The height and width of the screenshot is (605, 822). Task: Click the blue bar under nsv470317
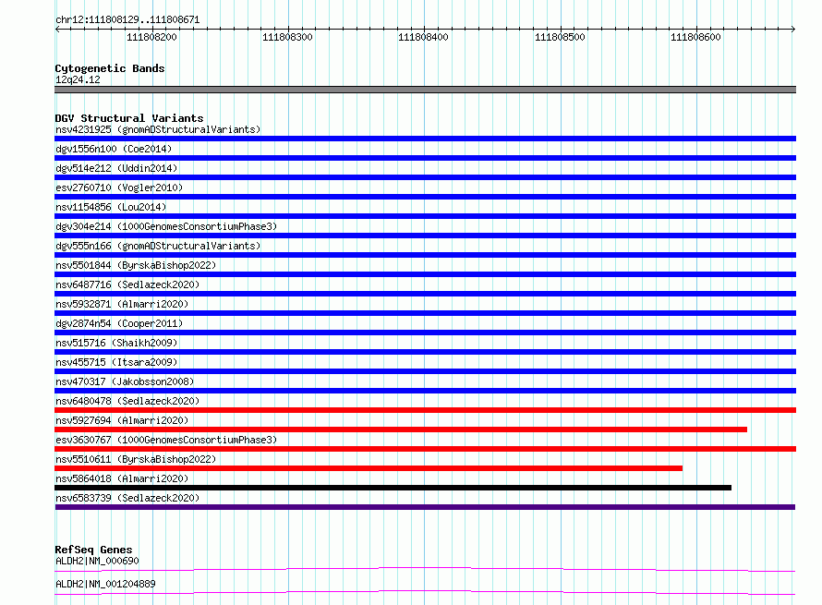(425, 391)
